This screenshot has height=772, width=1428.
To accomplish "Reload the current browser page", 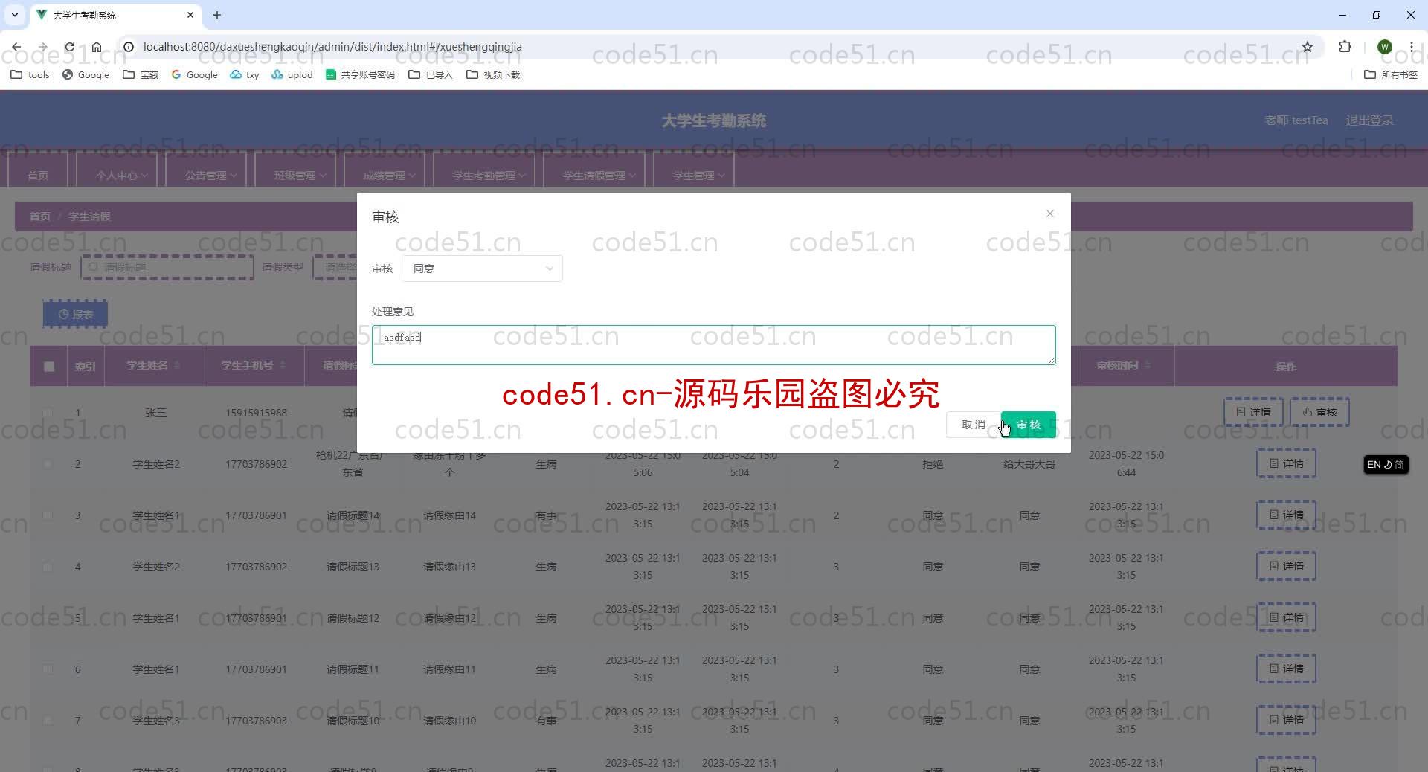I will (x=69, y=47).
